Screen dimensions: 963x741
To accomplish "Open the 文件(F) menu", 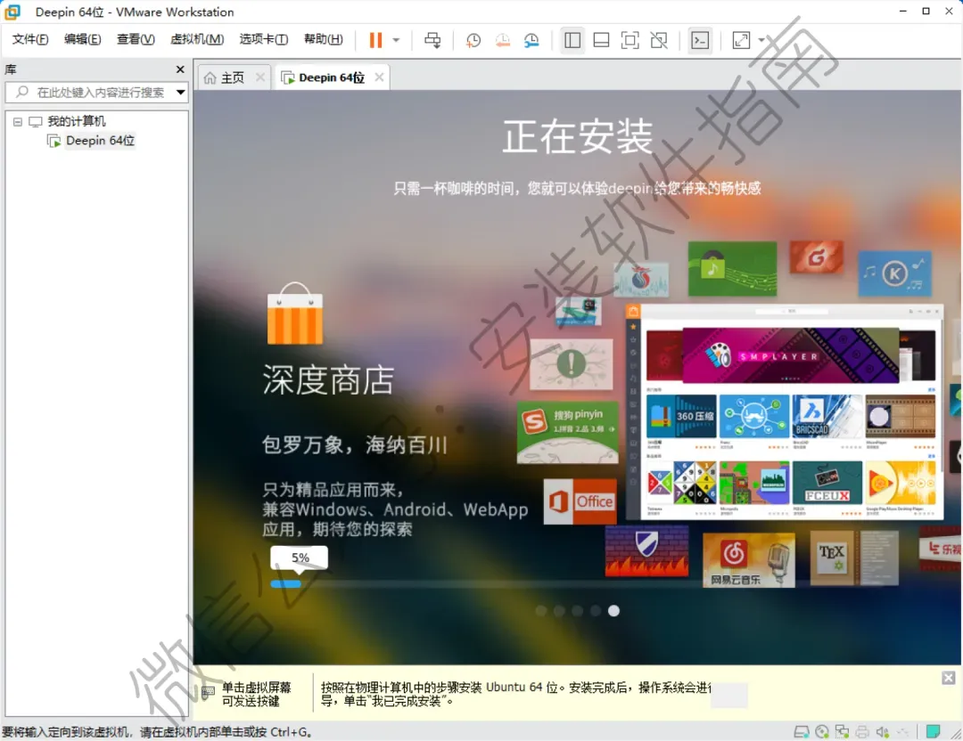I will pos(30,39).
